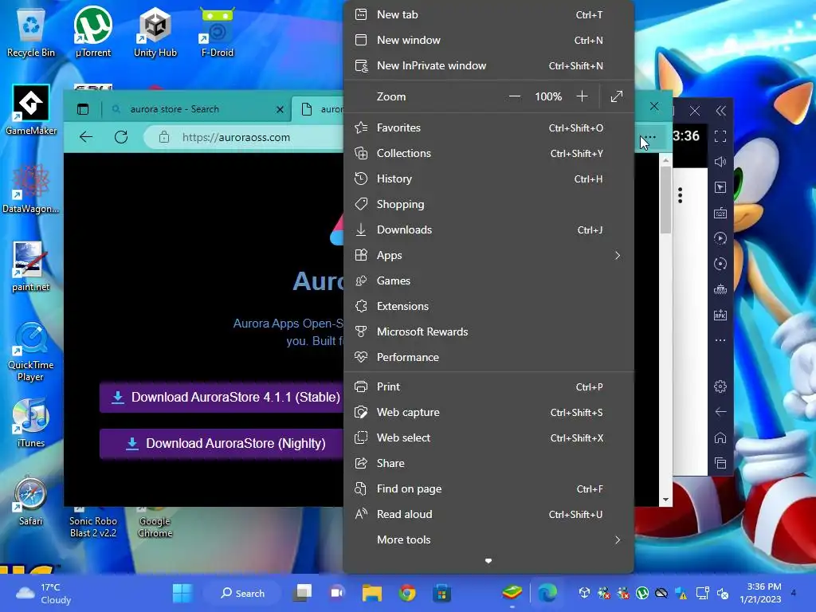Select Downloads in the Edge menu
816x612 pixels.
pos(488,229)
